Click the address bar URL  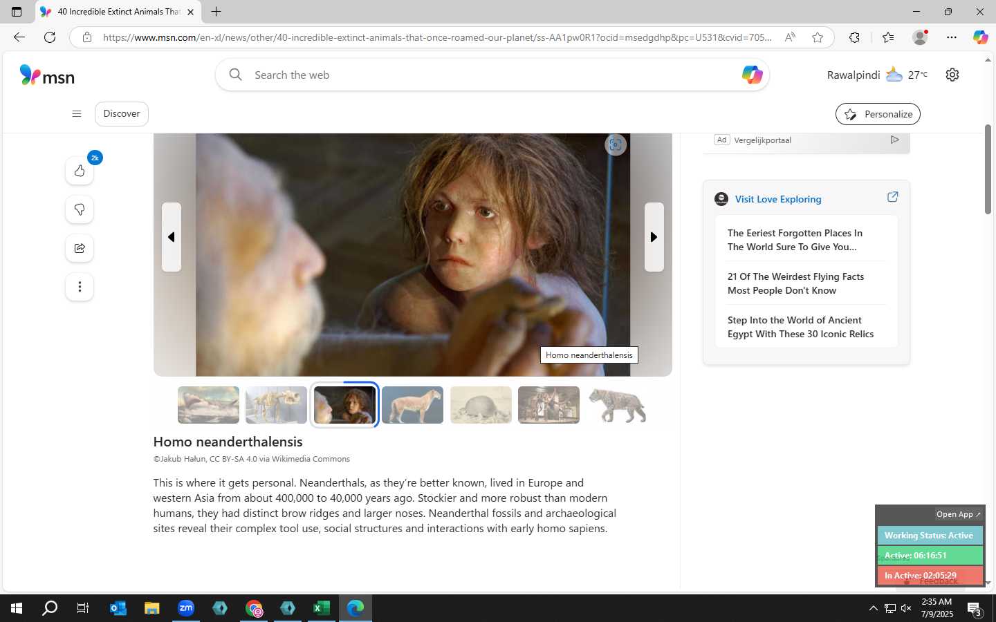pyautogui.click(x=437, y=37)
